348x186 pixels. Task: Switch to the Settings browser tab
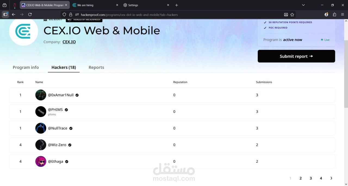click(146, 5)
